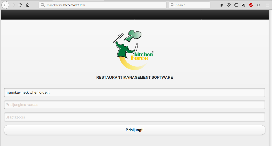272x146 pixels.
Task: Focus the address bar showing manokavine.kitchenforce.lt/m
Action: coord(103,5)
